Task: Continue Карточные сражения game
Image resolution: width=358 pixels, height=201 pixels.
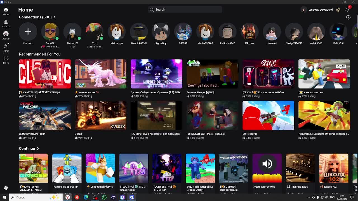Action: [x=67, y=168]
